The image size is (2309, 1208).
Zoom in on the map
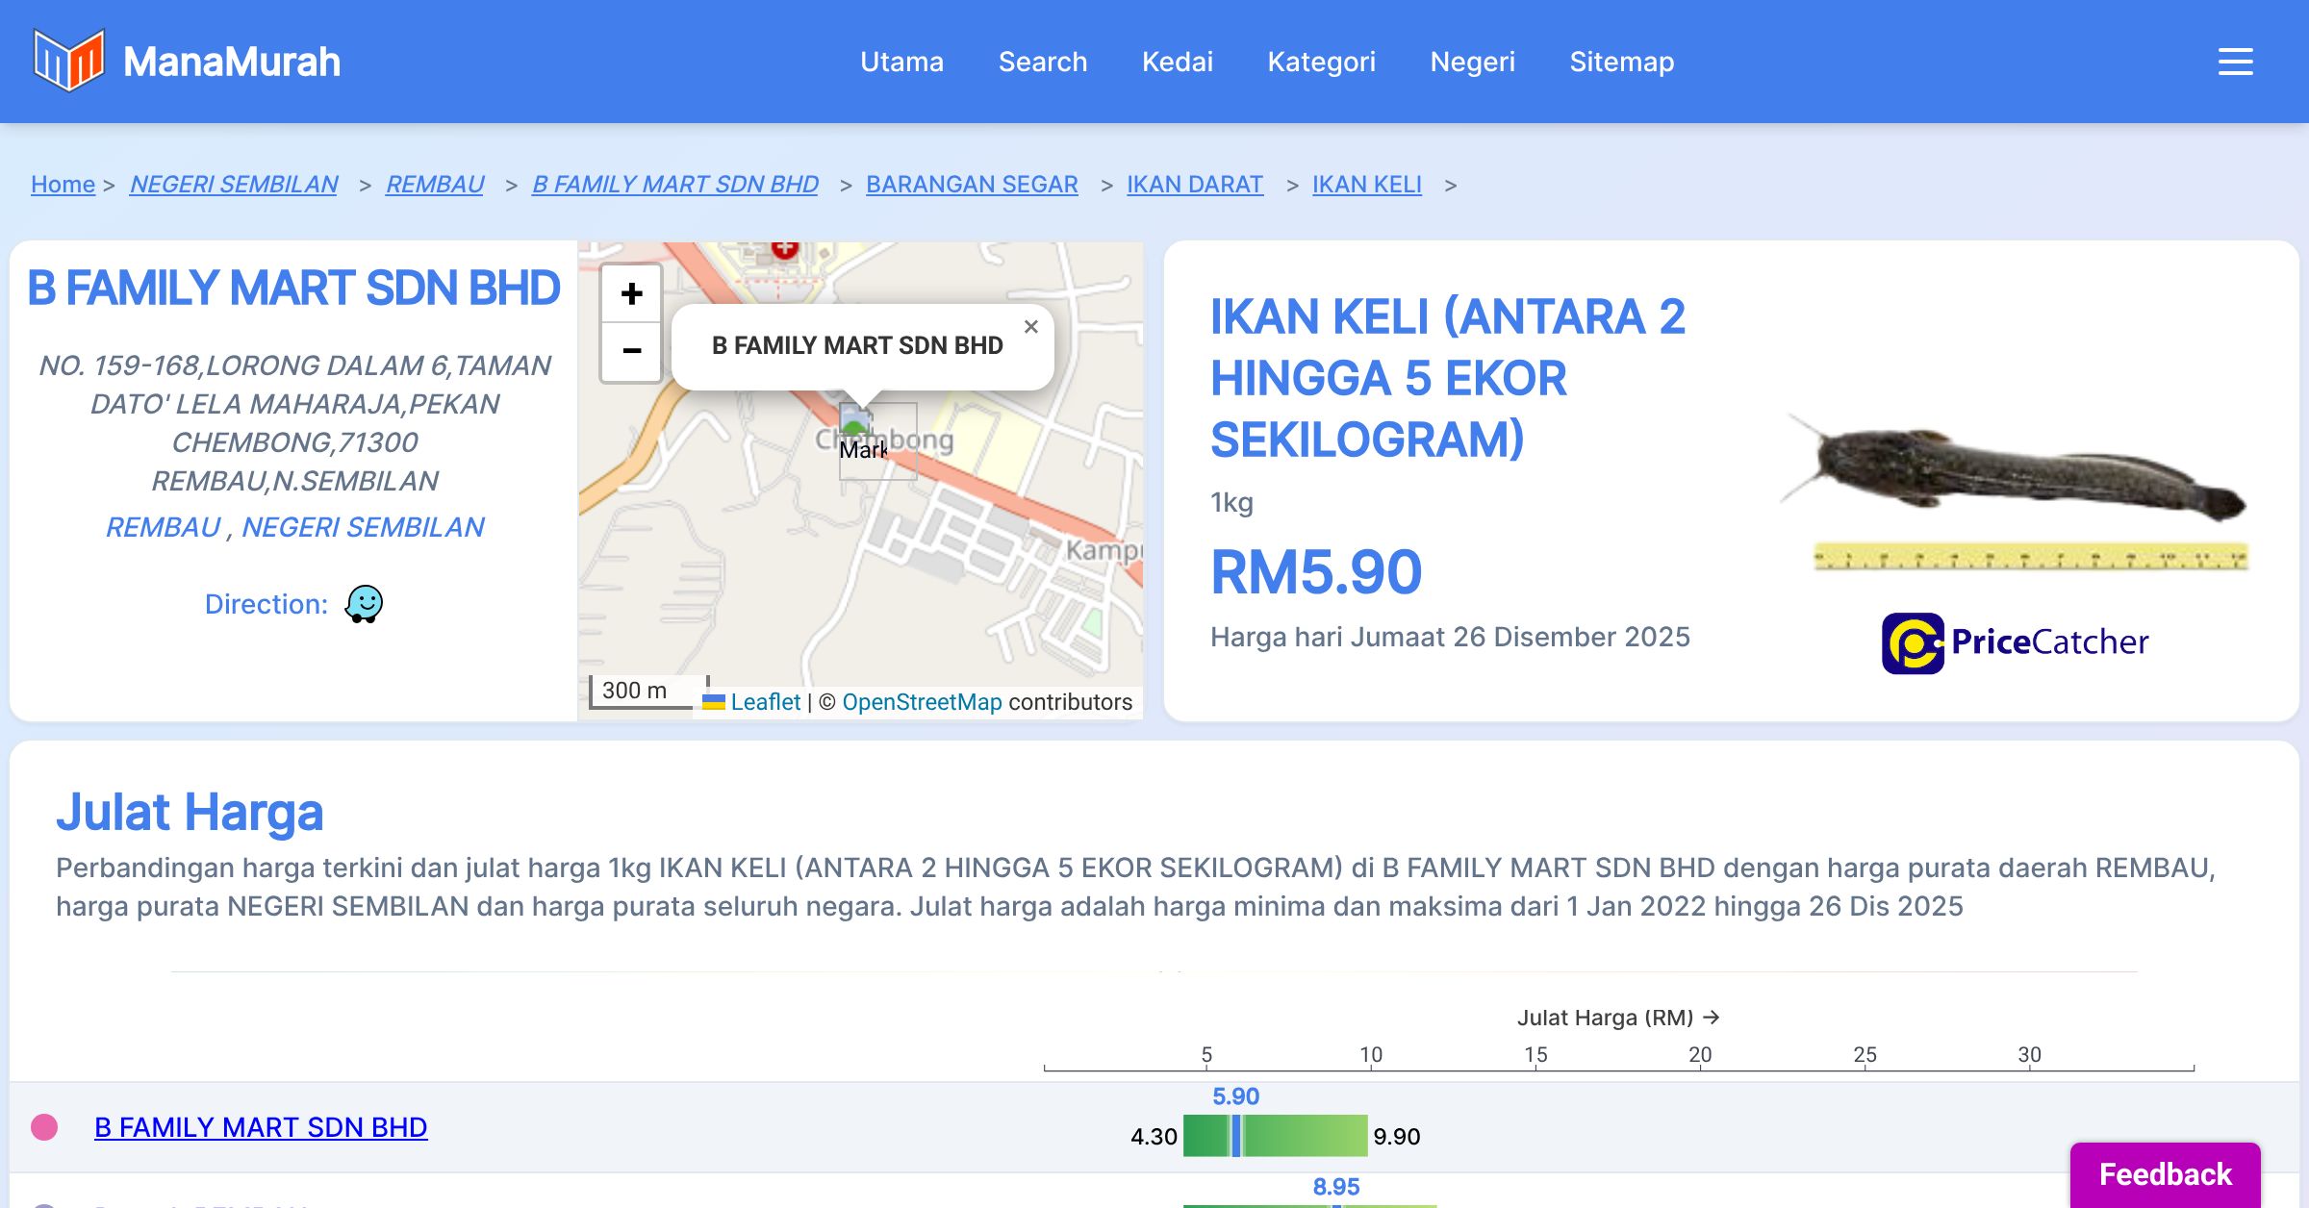631,294
